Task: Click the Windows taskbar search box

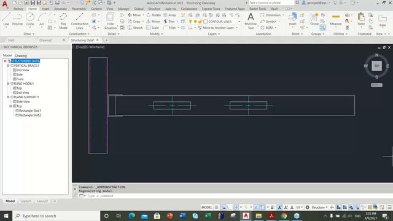Action: pos(56,215)
